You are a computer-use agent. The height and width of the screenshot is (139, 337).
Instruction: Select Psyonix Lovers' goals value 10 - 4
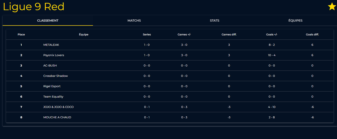(x=272, y=55)
